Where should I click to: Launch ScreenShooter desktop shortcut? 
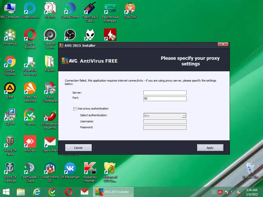(30, 10)
